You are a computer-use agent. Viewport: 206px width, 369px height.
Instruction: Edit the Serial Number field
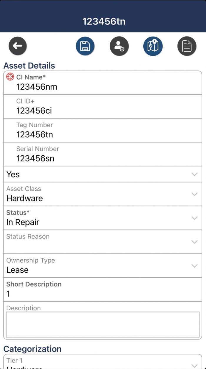[103, 159]
